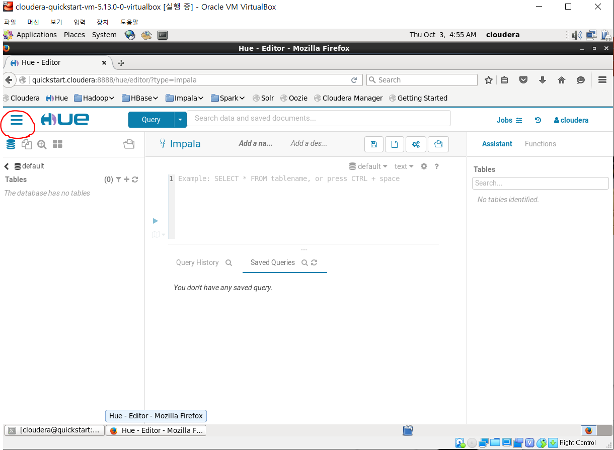Open the Oozie bookmark
614x450 pixels.
(x=294, y=98)
